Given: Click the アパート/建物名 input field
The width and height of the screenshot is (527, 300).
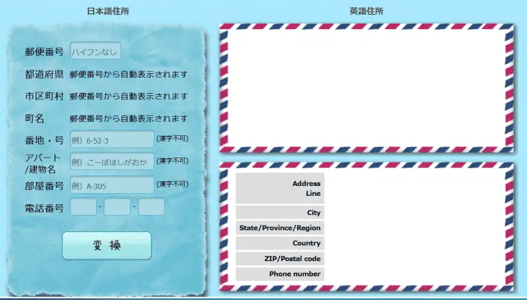Looking at the screenshot, I should pyautogui.click(x=112, y=162).
